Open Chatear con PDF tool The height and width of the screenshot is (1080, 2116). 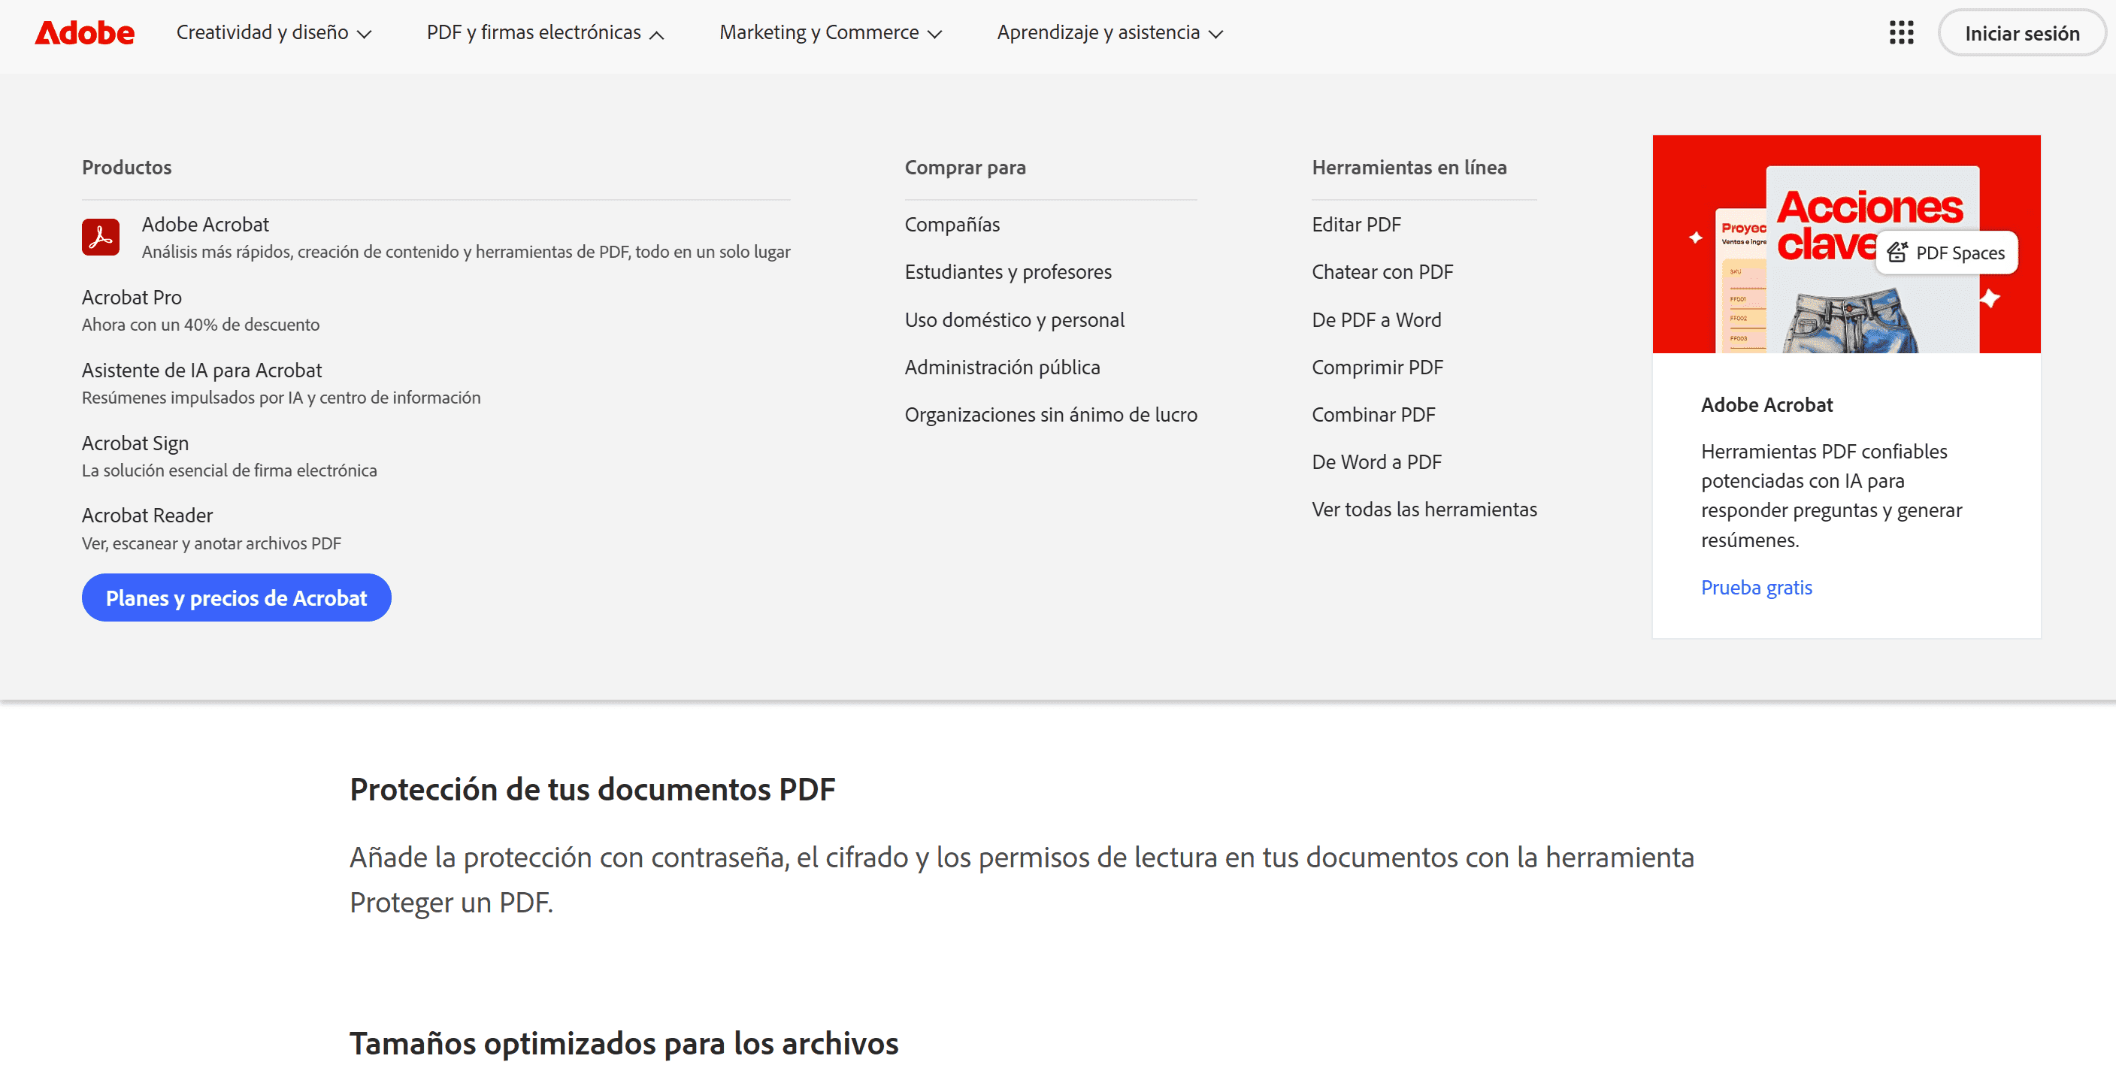click(1382, 272)
